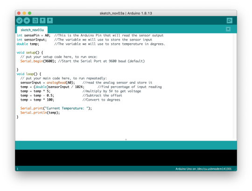
Task: Click the black console output area
Action: (126, 157)
